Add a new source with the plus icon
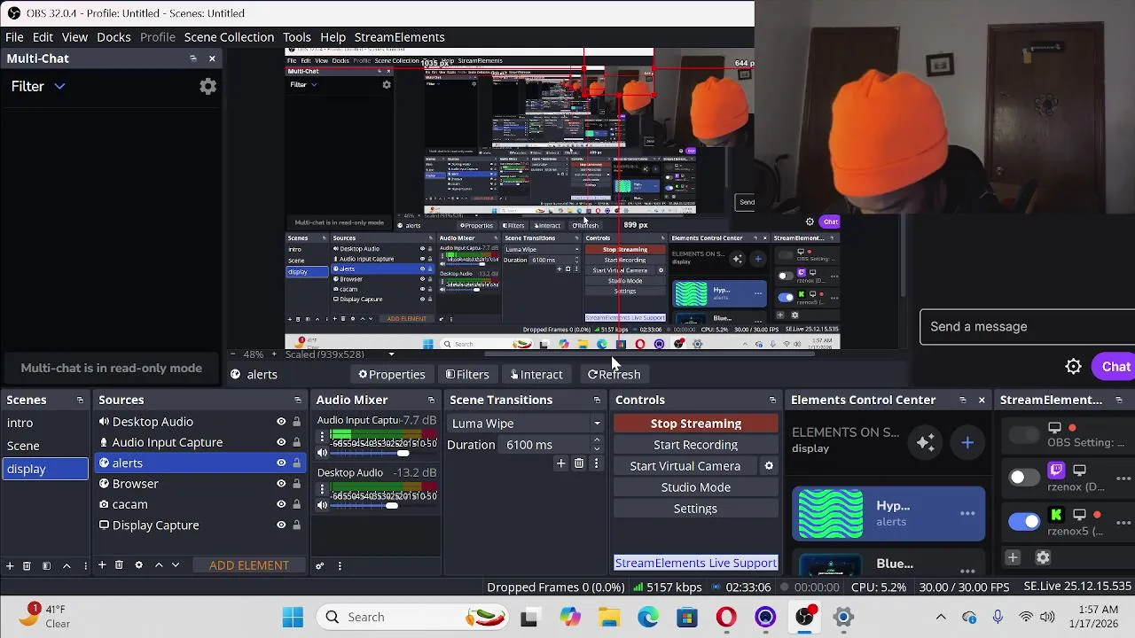This screenshot has width=1135, height=638. coord(102,565)
